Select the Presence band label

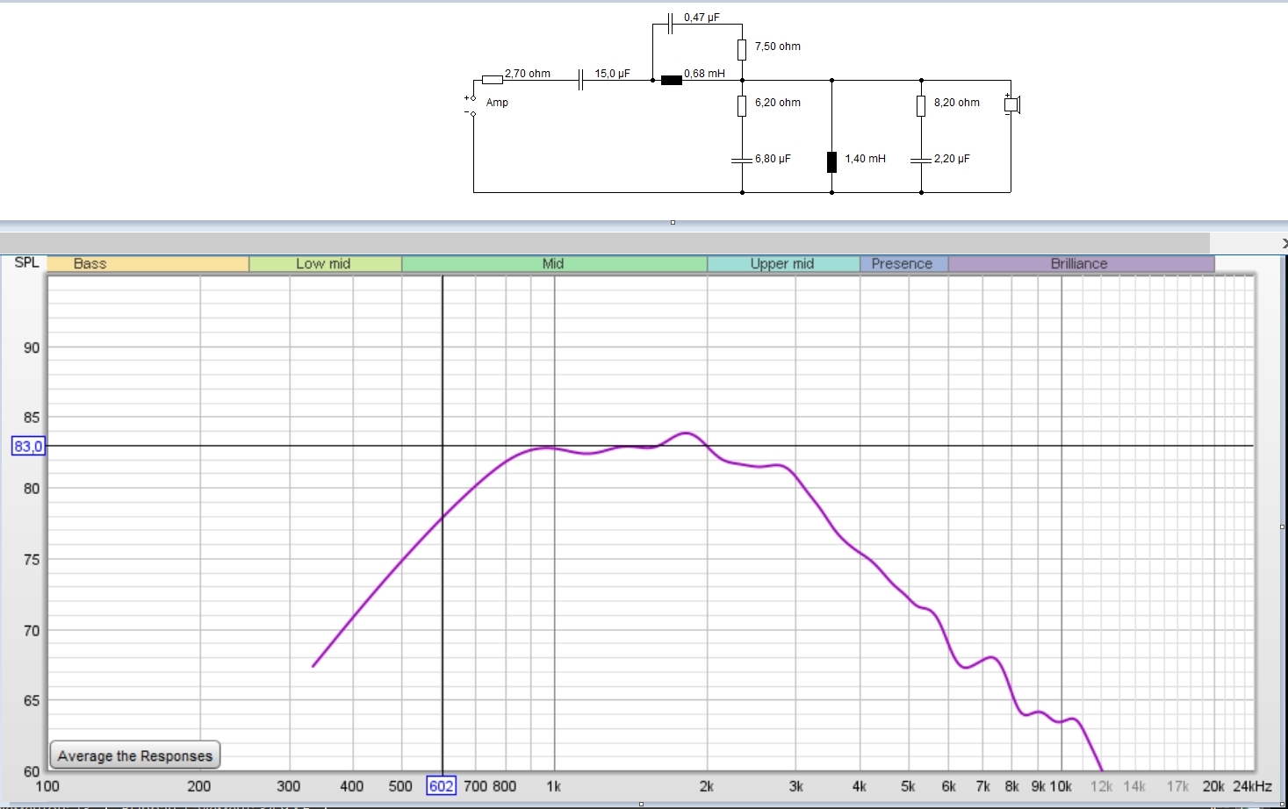coord(903,263)
